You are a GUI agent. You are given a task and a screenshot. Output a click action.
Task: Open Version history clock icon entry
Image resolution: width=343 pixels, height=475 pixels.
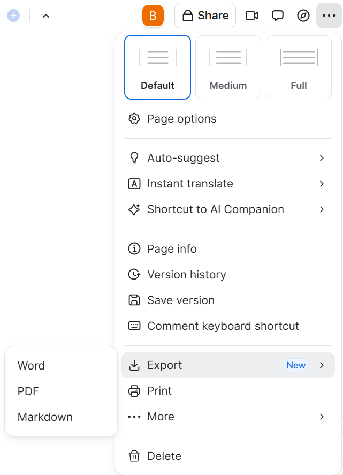pos(228,275)
